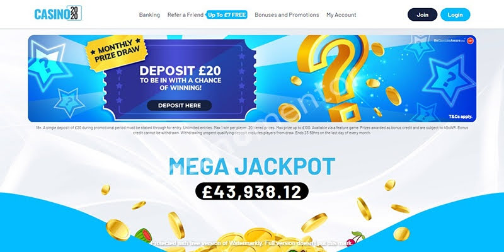Click the Login button
504x252 pixels.
pos(455,14)
